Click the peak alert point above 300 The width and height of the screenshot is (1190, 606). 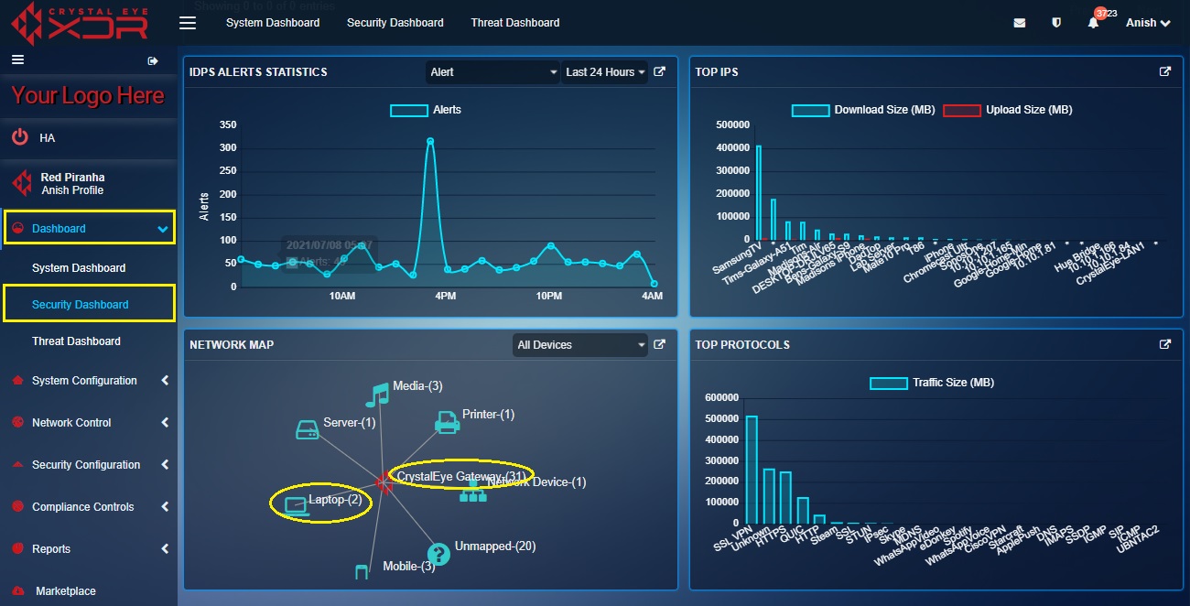(x=430, y=141)
